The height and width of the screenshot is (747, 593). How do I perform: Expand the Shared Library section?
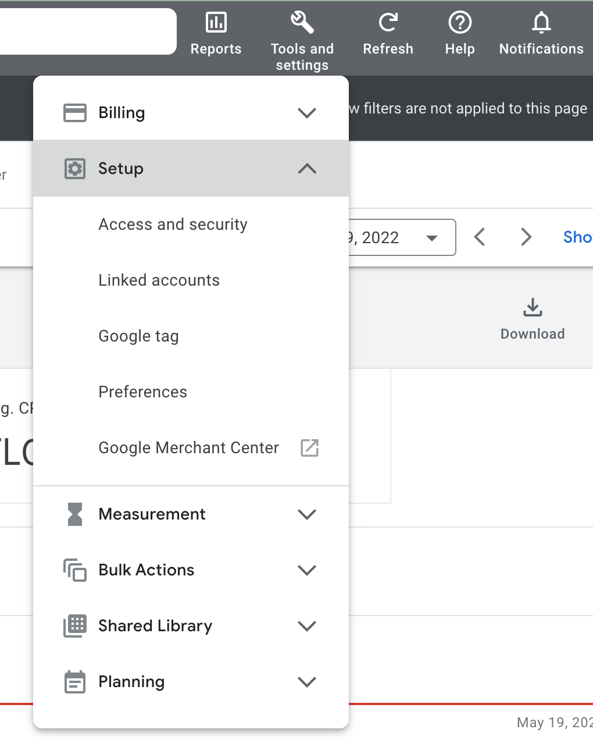tap(306, 626)
